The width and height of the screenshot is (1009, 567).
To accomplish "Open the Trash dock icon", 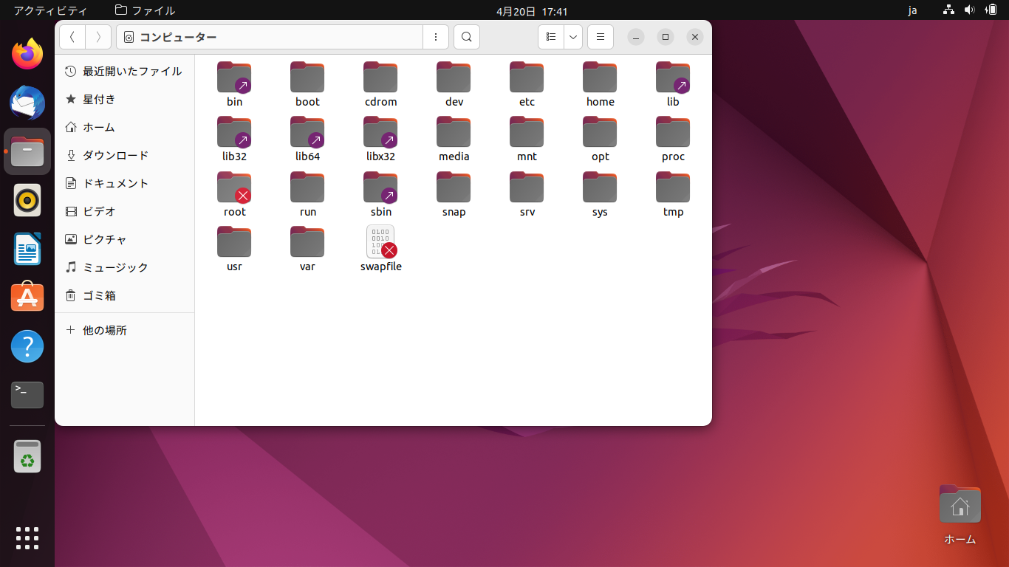I will [x=27, y=456].
